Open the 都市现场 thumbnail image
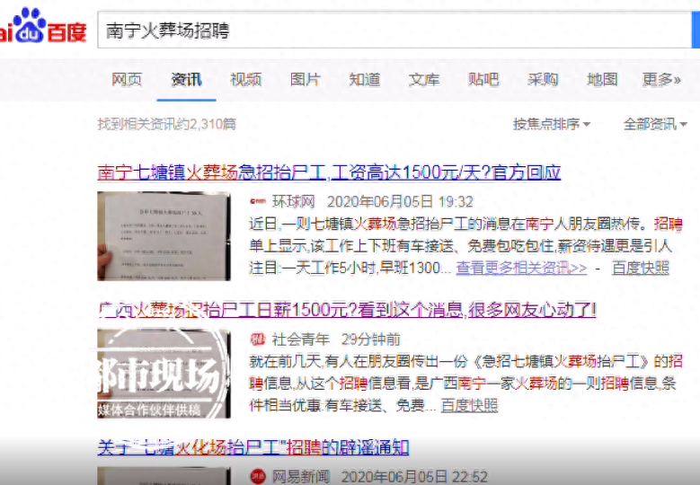 coord(164,374)
